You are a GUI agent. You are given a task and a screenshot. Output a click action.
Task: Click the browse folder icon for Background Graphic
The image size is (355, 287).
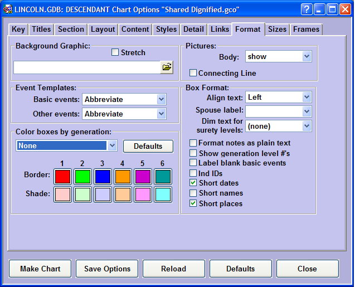pyautogui.click(x=167, y=67)
